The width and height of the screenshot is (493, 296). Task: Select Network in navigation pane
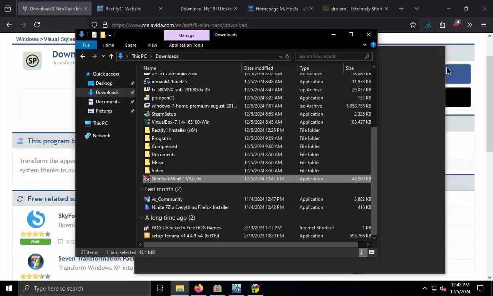tap(101, 136)
